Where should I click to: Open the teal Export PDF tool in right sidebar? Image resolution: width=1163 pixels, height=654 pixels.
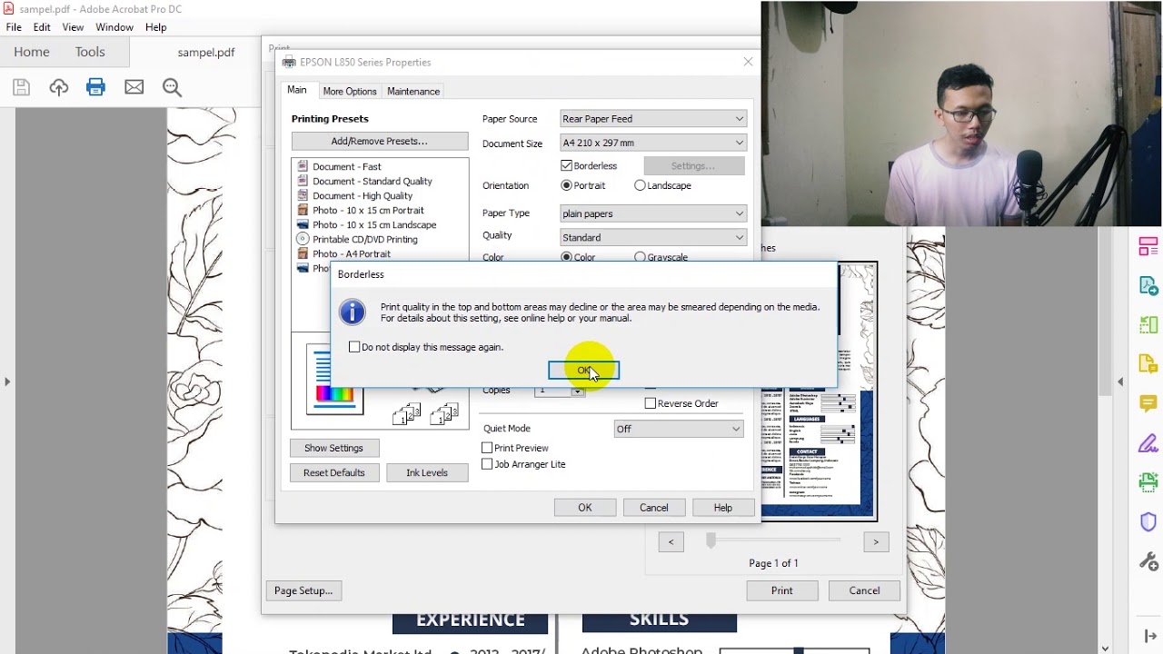point(1148,286)
